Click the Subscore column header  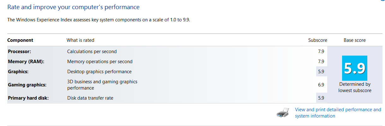tap(317, 40)
